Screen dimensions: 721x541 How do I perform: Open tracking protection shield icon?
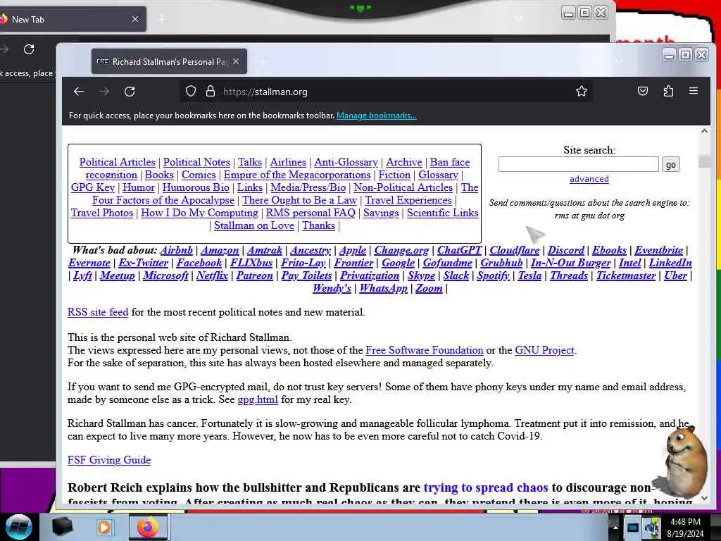pyautogui.click(x=191, y=91)
